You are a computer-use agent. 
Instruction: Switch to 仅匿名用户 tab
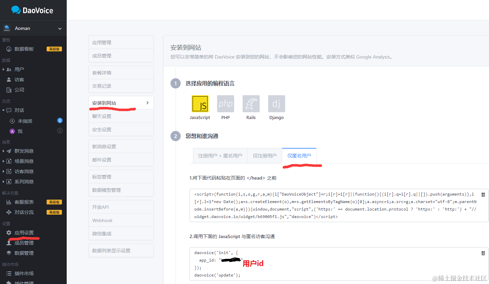coord(299,156)
